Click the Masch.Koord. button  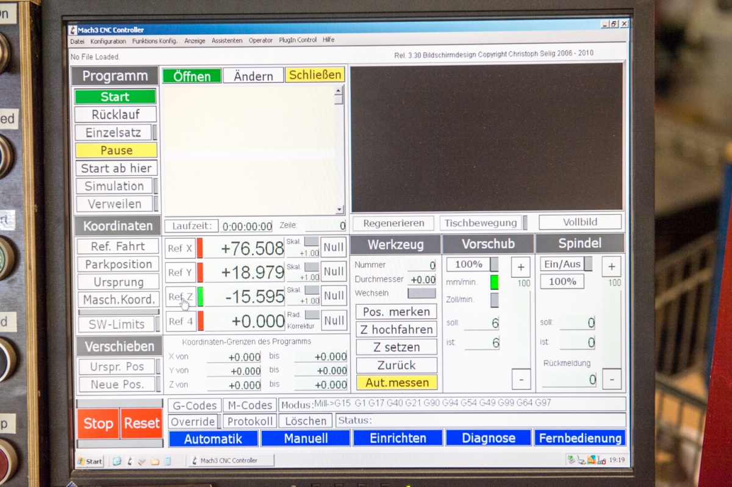(x=119, y=300)
